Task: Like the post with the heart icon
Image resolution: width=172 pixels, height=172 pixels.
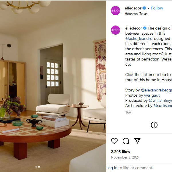Action: (114, 141)
